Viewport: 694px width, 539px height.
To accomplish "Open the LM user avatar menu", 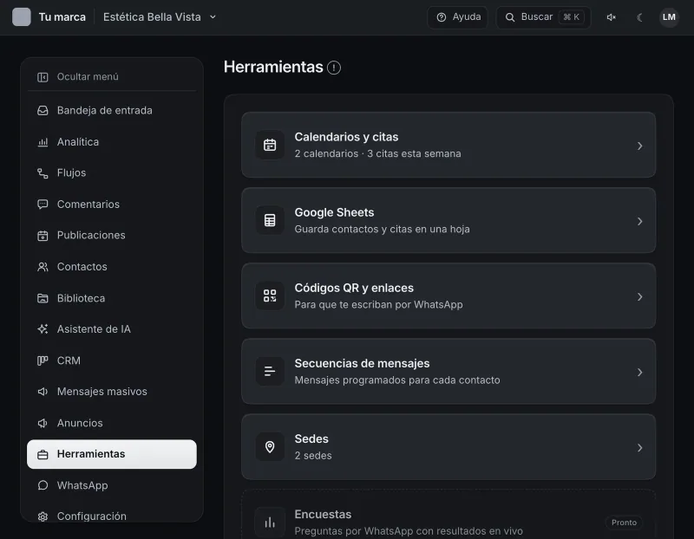I will pyautogui.click(x=669, y=17).
